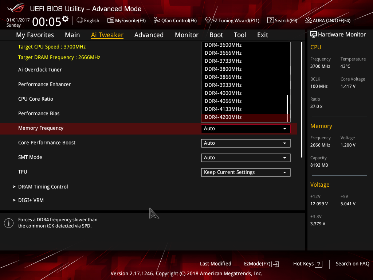Click the info circle icon

click(9, 223)
